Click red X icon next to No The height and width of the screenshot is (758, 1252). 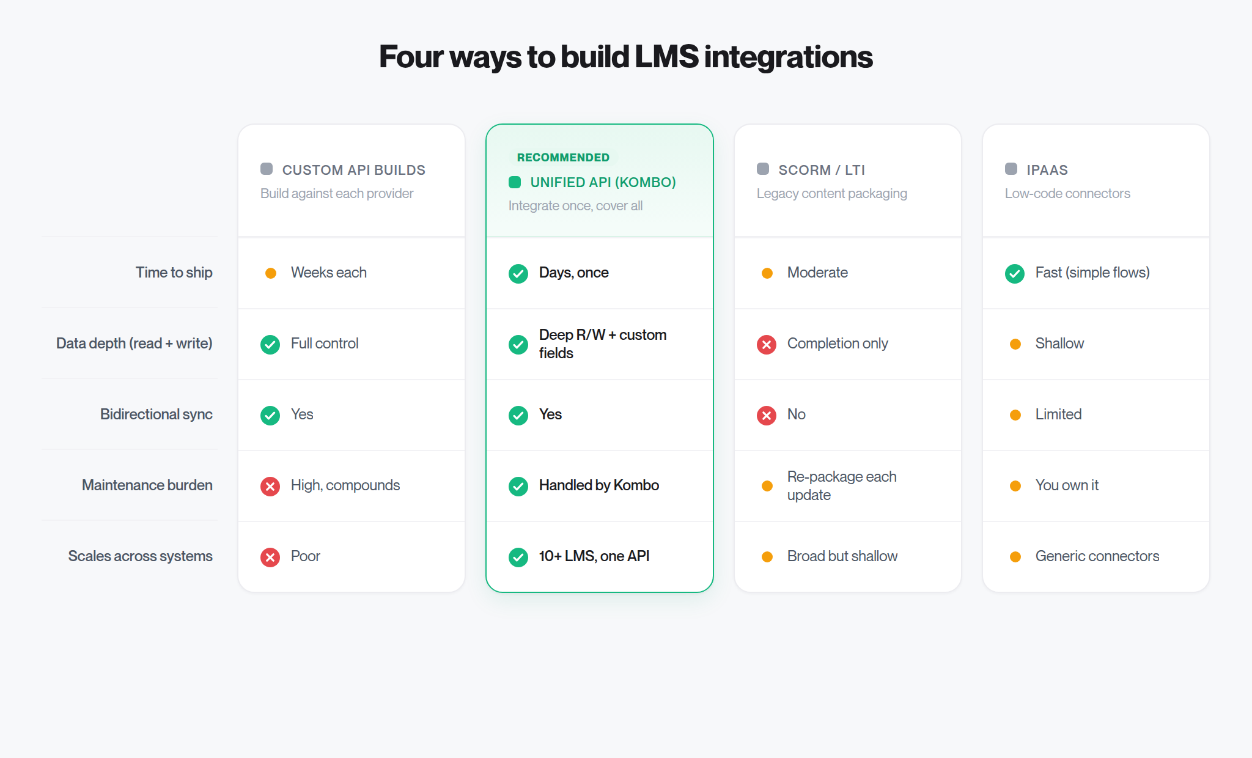pyautogui.click(x=767, y=416)
